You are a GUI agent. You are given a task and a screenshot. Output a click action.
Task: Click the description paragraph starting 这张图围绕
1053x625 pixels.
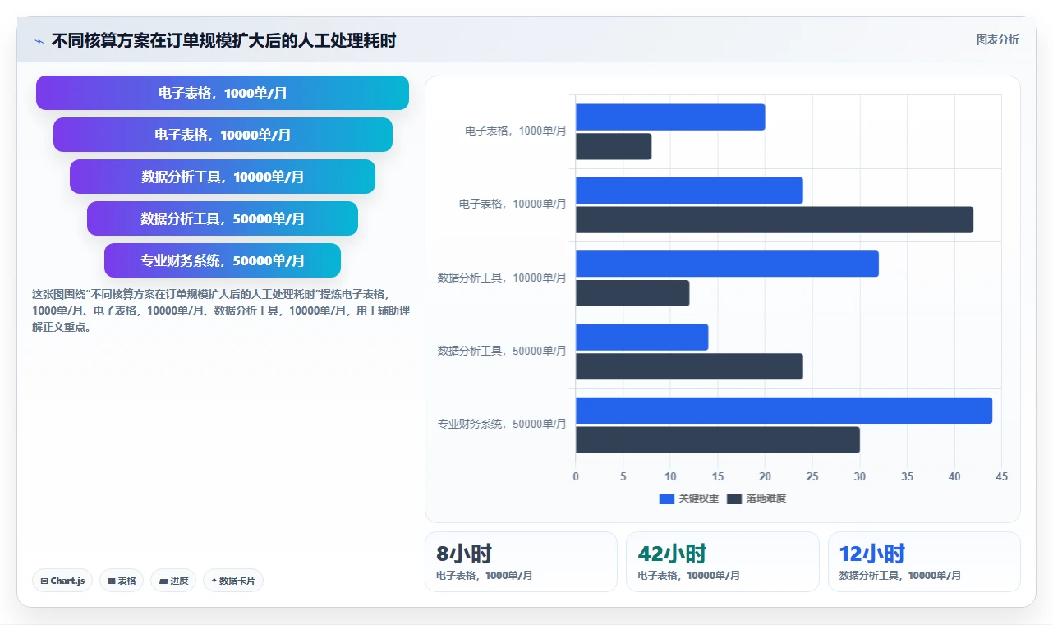[221, 310]
